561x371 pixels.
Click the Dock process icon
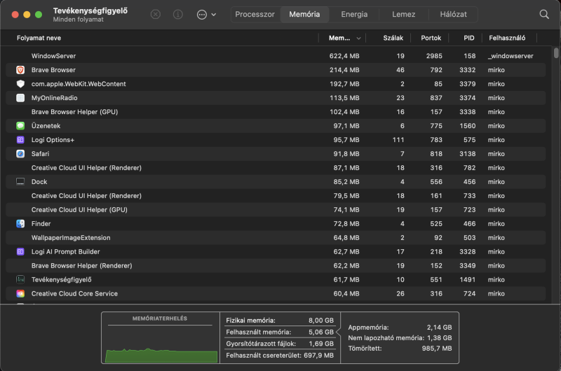(x=20, y=182)
